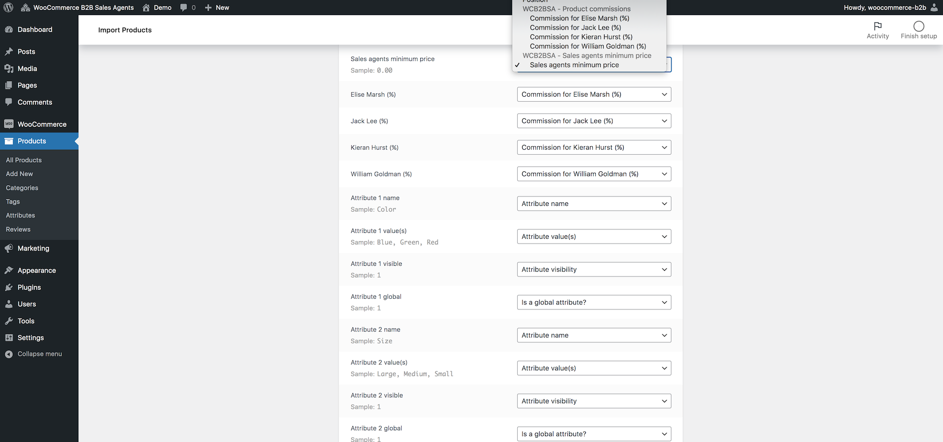Click the Marketing megaphone icon
943x442 pixels.
9,249
